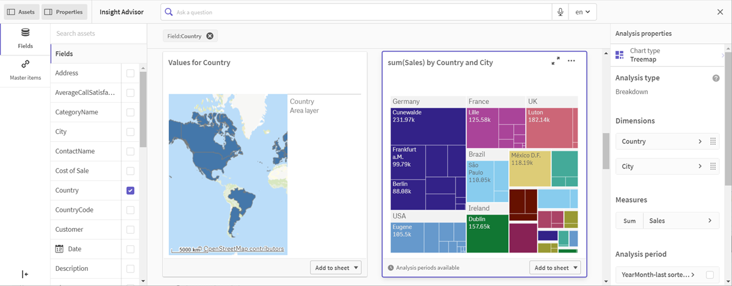Switch to the Fields tab
Screen dimensions: 732x286
pos(25,38)
